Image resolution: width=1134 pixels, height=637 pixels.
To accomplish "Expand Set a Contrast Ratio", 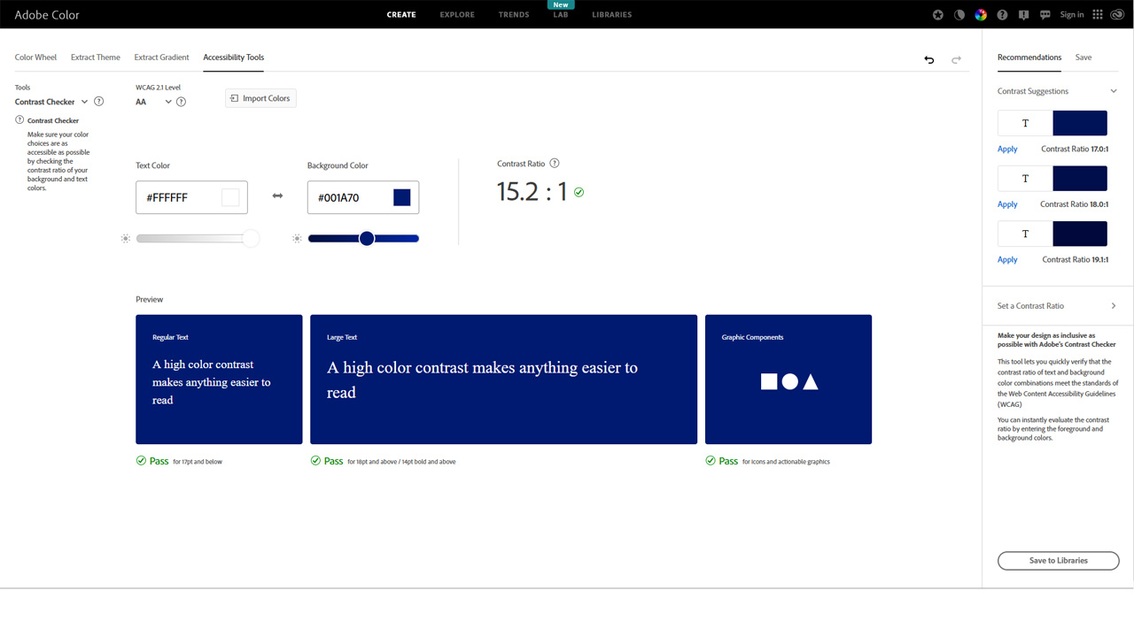I will tap(1114, 306).
